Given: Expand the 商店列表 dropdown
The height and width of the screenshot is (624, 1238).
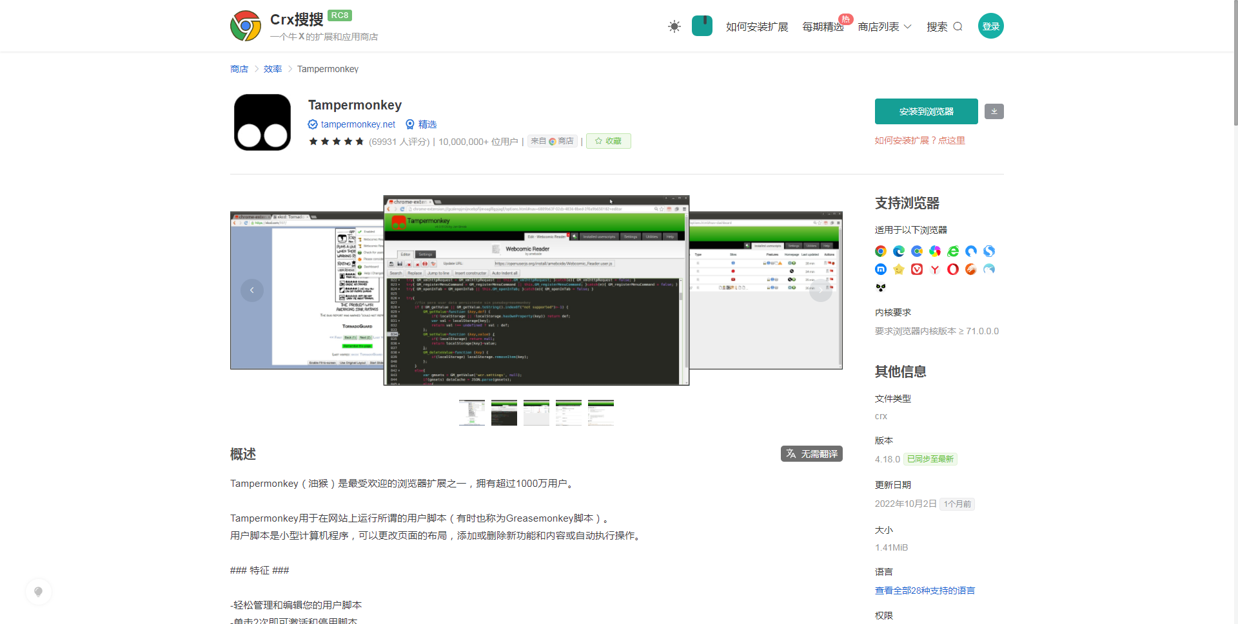Looking at the screenshot, I should tap(885, 26).
